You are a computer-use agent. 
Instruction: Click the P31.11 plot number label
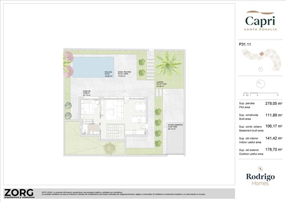(245, 44)
